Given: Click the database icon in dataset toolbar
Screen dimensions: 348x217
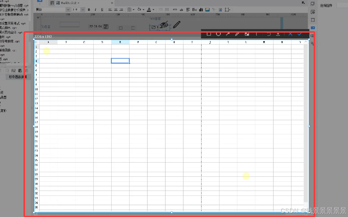Looking at the screenshot, I should pos(20,71).
